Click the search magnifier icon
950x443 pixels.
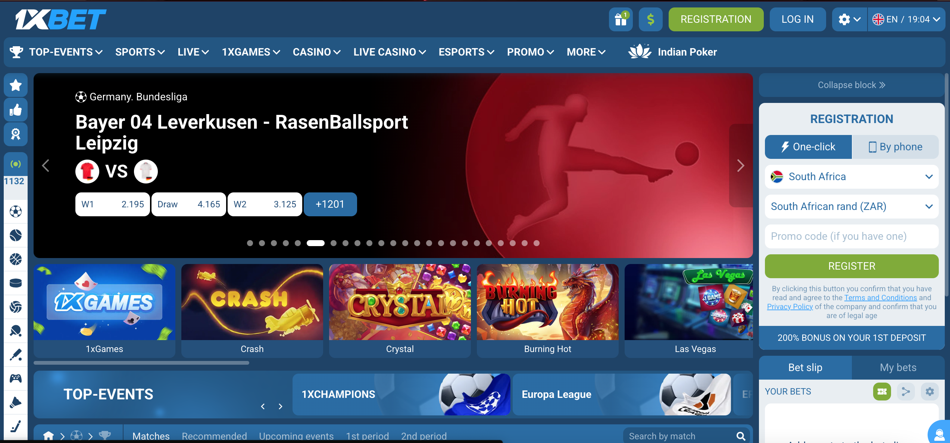click(x=741, y=436)
